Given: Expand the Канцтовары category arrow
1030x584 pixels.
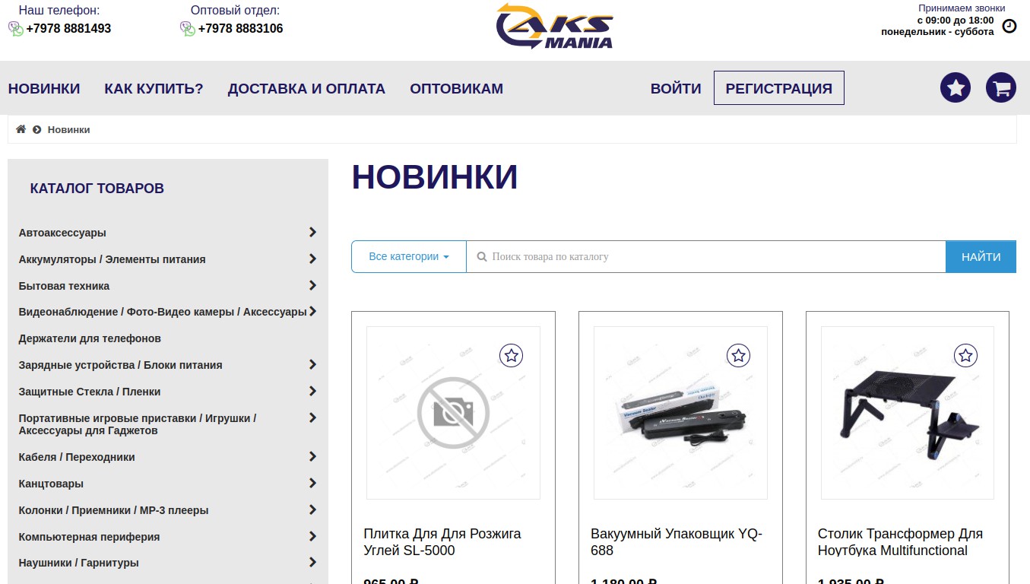Looking at the screenshot, I should (x=312, y=483).
